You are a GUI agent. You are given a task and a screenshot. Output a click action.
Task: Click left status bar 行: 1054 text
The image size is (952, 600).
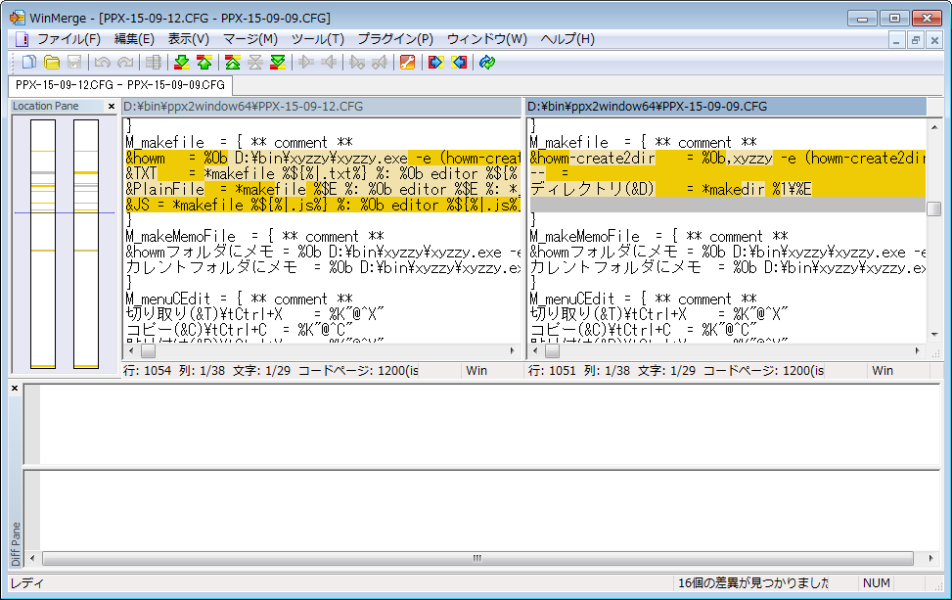tap(147, 370)
